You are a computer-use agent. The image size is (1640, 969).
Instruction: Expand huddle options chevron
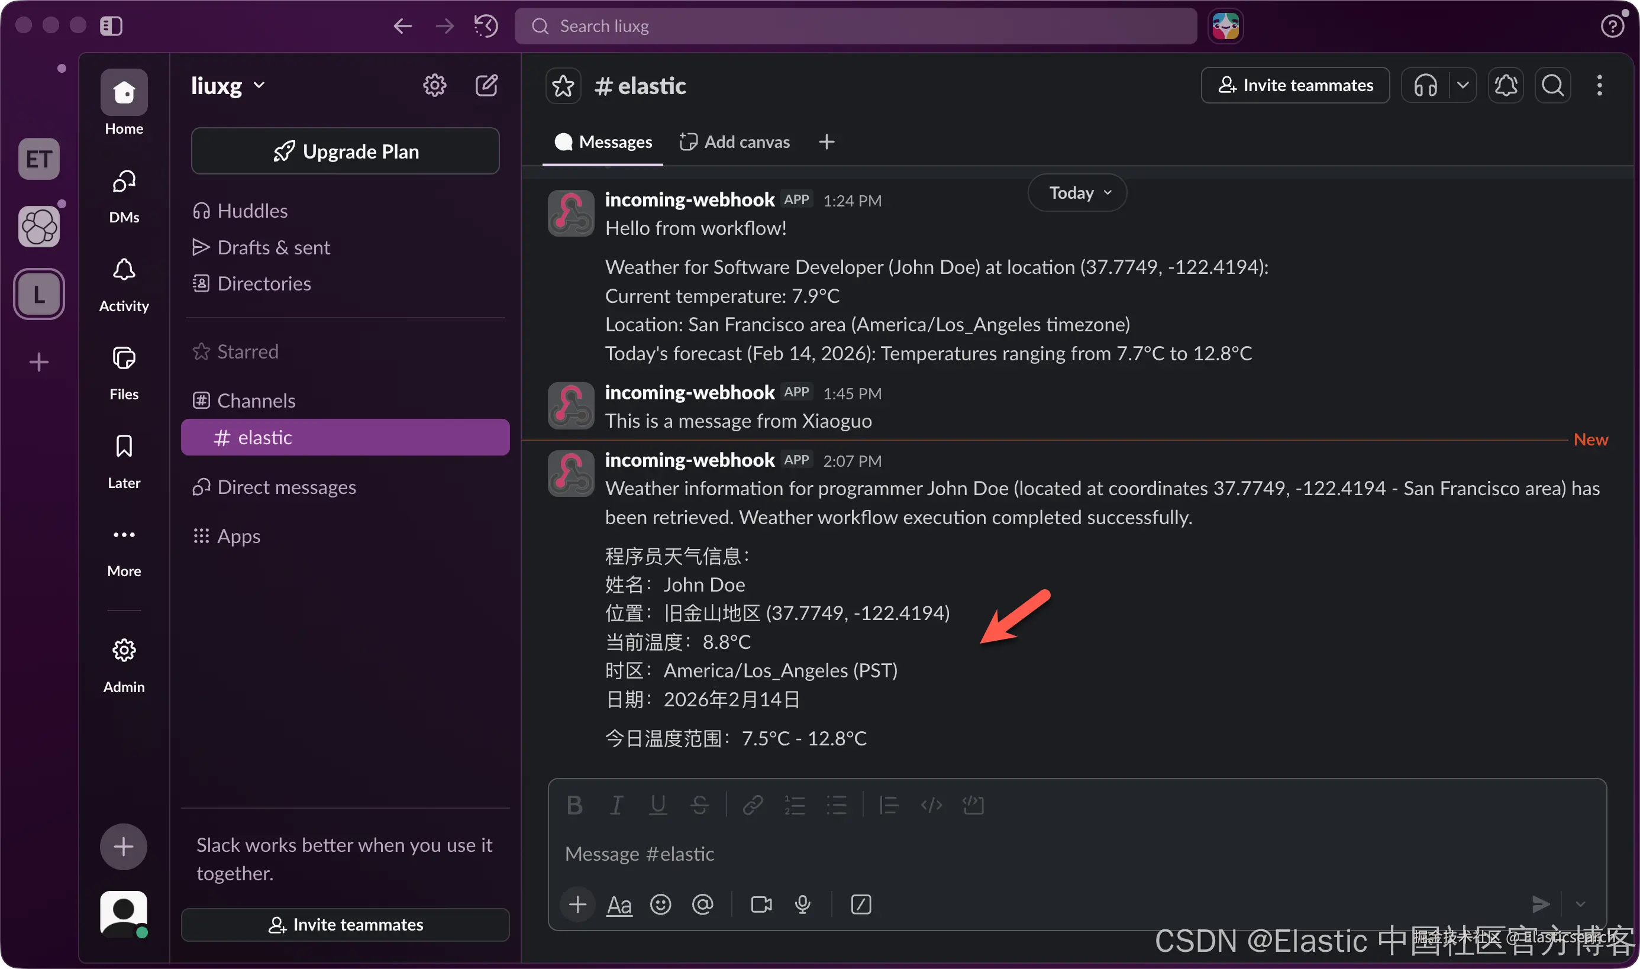[x=1463, y=86]
